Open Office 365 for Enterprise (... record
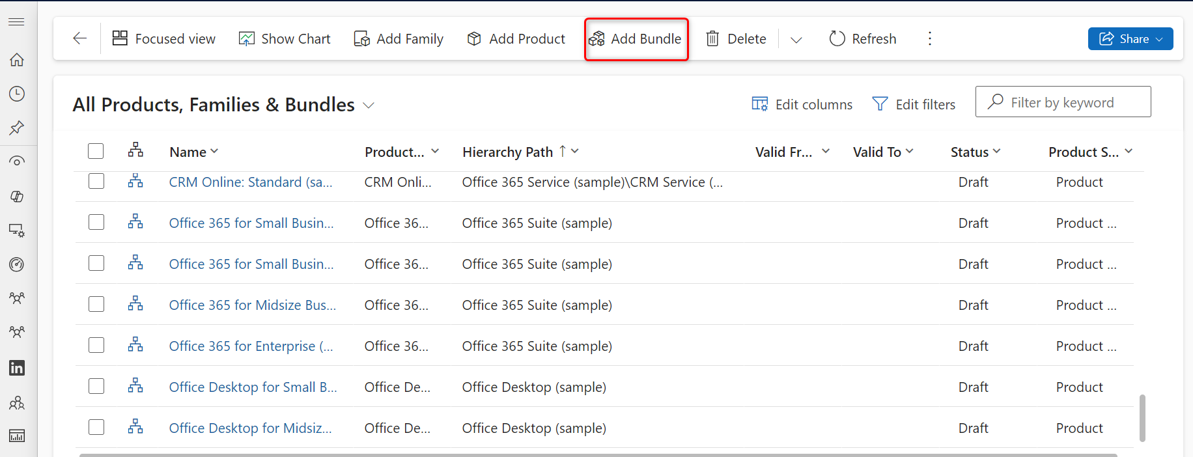 [251, 346]
